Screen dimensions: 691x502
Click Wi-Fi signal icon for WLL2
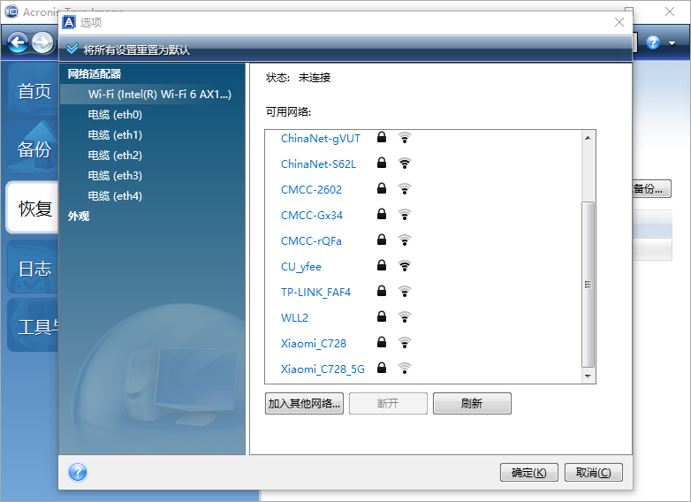404,316
